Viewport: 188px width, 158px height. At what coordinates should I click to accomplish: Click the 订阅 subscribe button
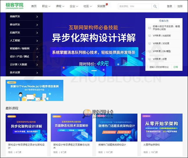pos(176,67)
